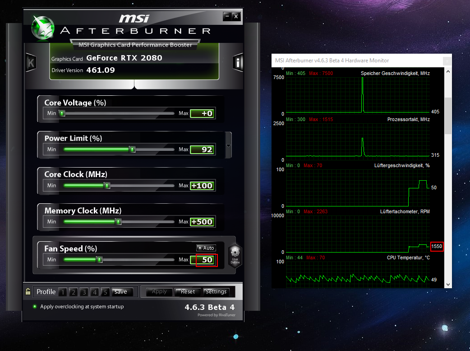470x351 pixels.
Task: Select profile slot 2
Action: coord(74,292)
